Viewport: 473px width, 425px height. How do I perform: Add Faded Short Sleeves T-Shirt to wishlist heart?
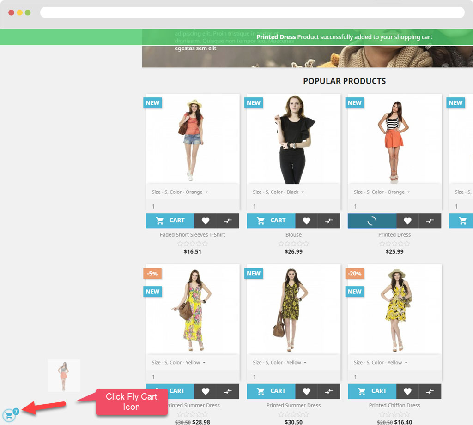tap(206, 221)
